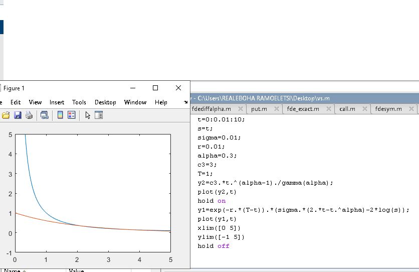Click the 'ylim([-1 5])' code line
Viewport: 419px width, 272px height.
pos(221,237)
